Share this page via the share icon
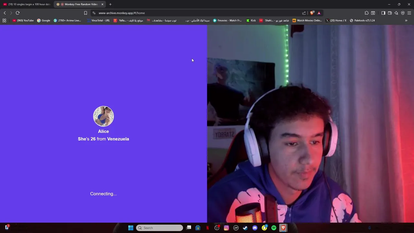The width and height of the screenshot is (414, 233). click(x=304, y=13)
